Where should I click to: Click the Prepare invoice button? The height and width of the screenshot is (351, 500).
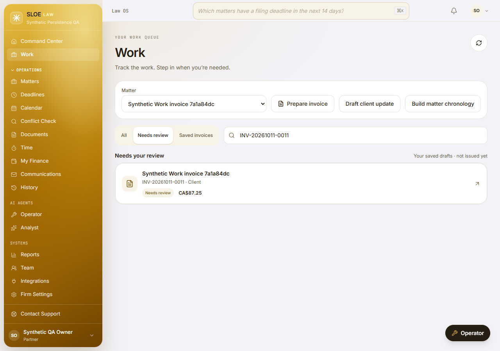(303, 104)
